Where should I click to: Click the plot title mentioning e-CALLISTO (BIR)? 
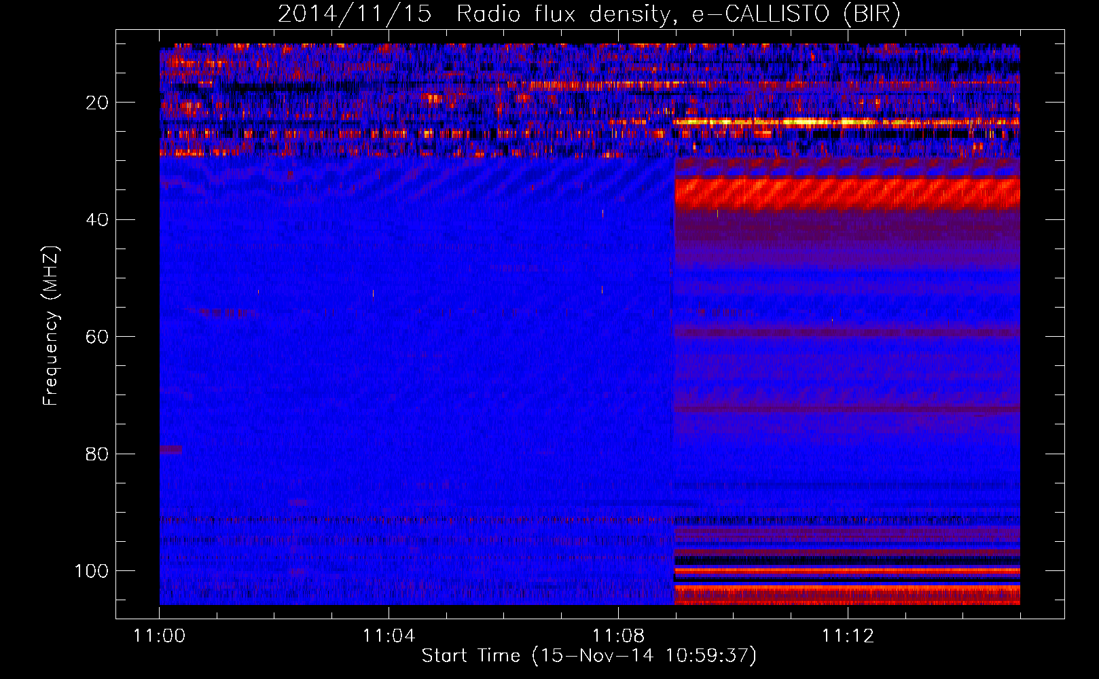(x=589, y=14)
